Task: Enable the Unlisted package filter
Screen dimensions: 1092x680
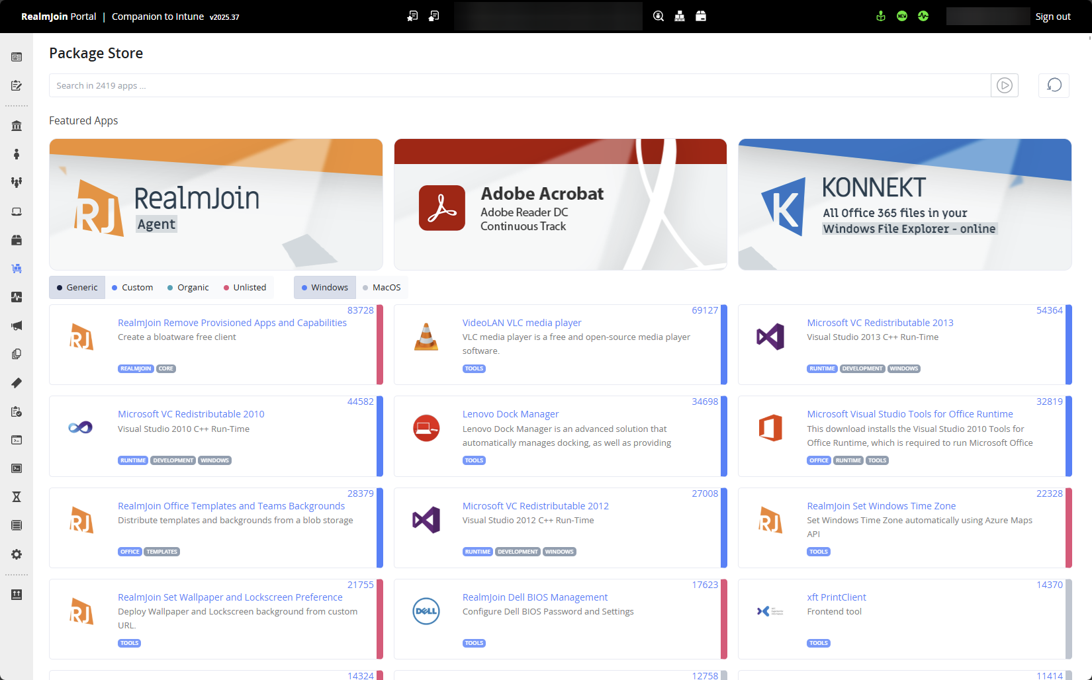Action: pos(245,288)
